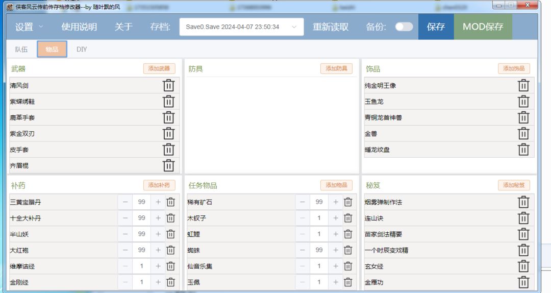
Task: Increase 虹鲤 quantity with plus
Action: coord(336,234)
